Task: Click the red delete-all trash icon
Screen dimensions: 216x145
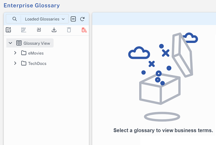Action: [84, 30]
